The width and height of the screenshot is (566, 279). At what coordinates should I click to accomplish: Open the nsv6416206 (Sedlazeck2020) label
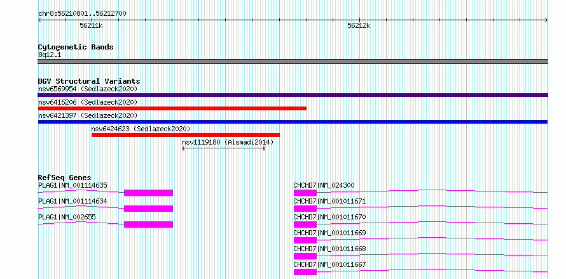pyautogui.click(x=88, y=102)
